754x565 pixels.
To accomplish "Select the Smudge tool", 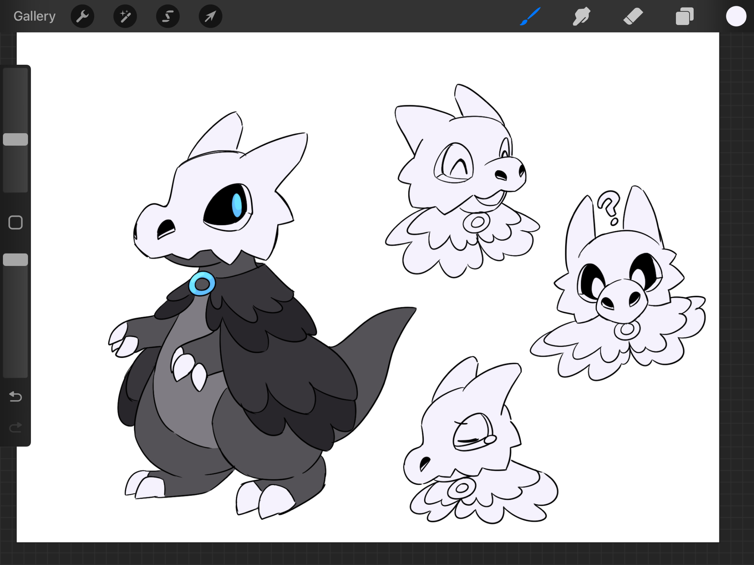I will 581,16.
